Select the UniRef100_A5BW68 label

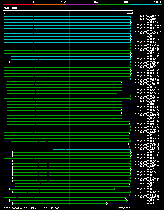147,98
